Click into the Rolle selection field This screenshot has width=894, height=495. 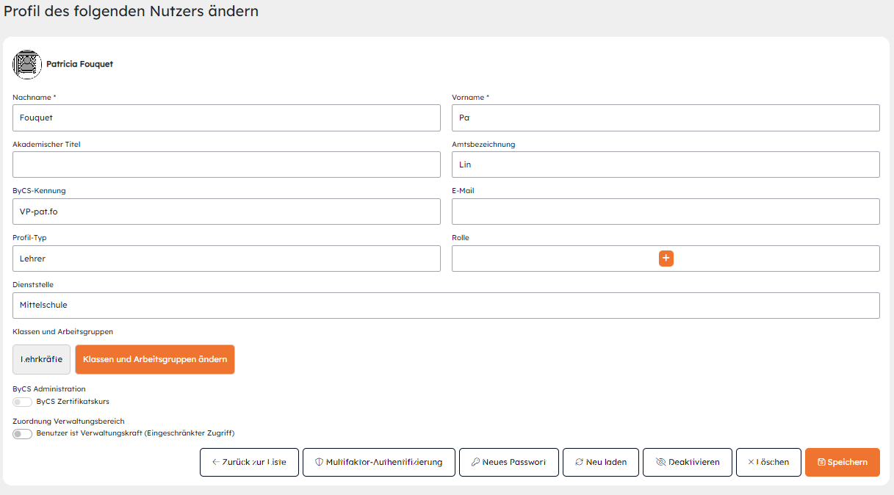pos(551,259)
